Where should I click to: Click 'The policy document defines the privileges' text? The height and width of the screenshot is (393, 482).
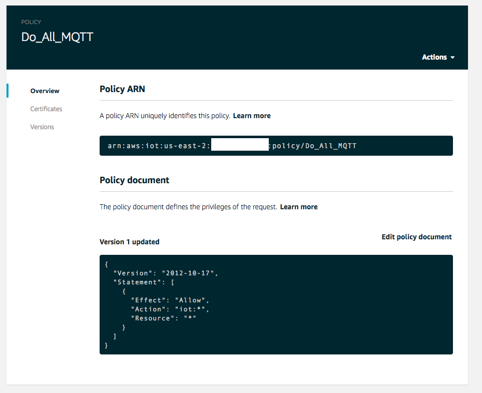188,207
